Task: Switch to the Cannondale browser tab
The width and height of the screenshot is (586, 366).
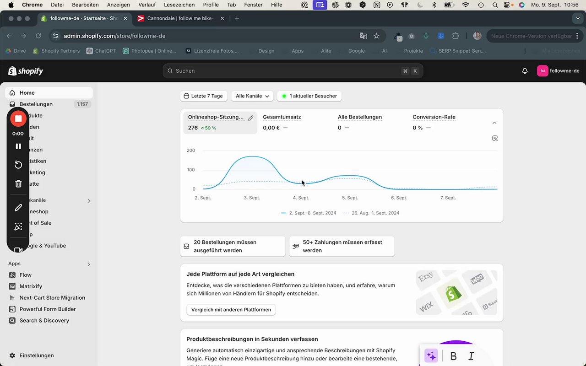Action: (180, 18)
